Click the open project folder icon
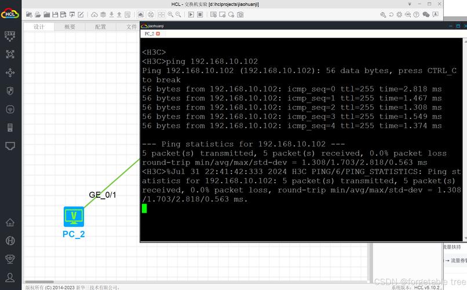Image resolution: width=467 pixels, height=290 pixels. [x=38, y=14]
